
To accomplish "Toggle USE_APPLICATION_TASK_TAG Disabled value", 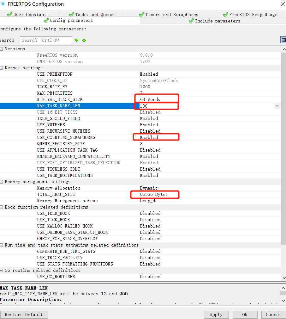I will tap(150, 150).
